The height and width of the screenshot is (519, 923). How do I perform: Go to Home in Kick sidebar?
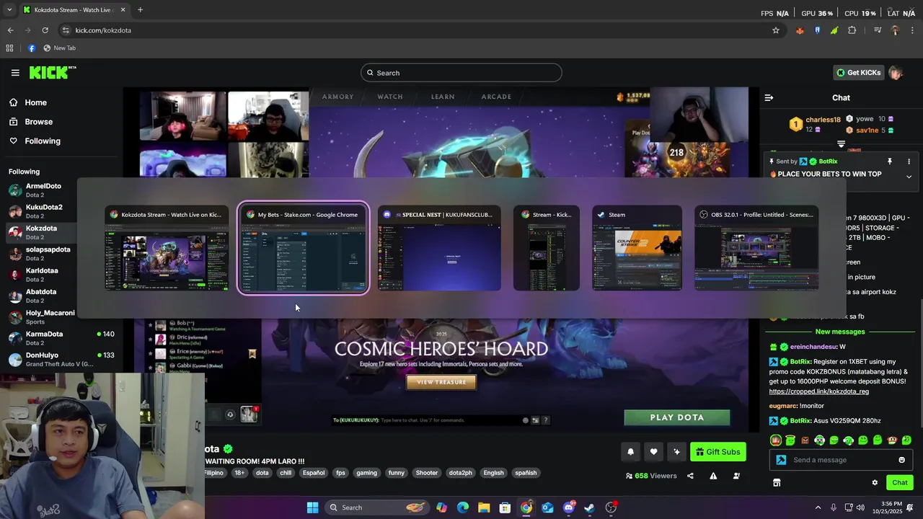[28, 102]
